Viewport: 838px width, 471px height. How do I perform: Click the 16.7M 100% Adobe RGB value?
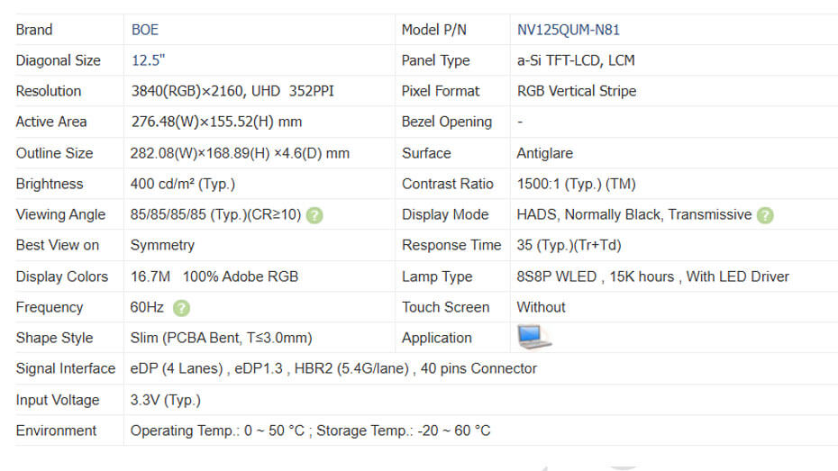(214, 276)
